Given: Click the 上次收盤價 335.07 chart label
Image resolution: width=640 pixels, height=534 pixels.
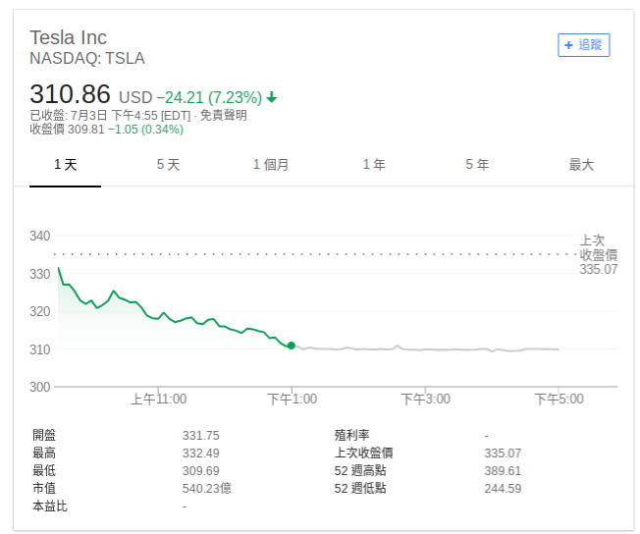Looking at the screenshot, I should click(x=599, y=255).
